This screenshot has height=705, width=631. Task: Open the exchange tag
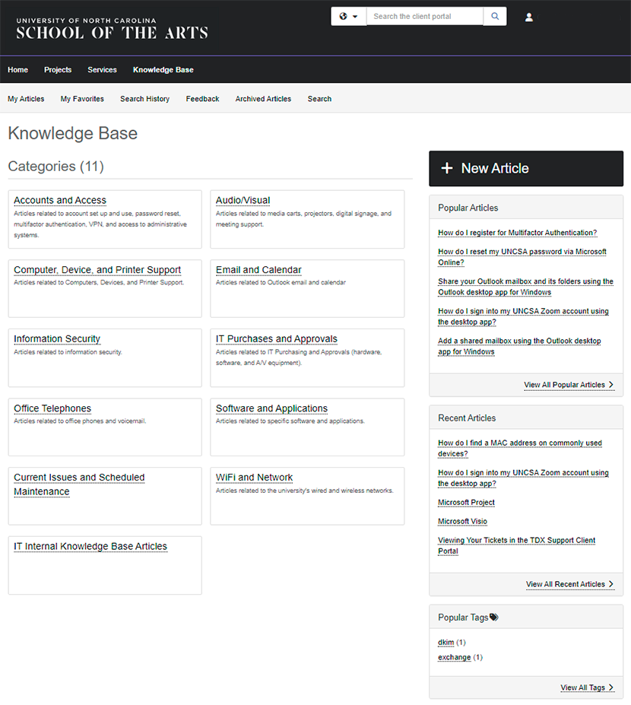click(x=454, y=657)
